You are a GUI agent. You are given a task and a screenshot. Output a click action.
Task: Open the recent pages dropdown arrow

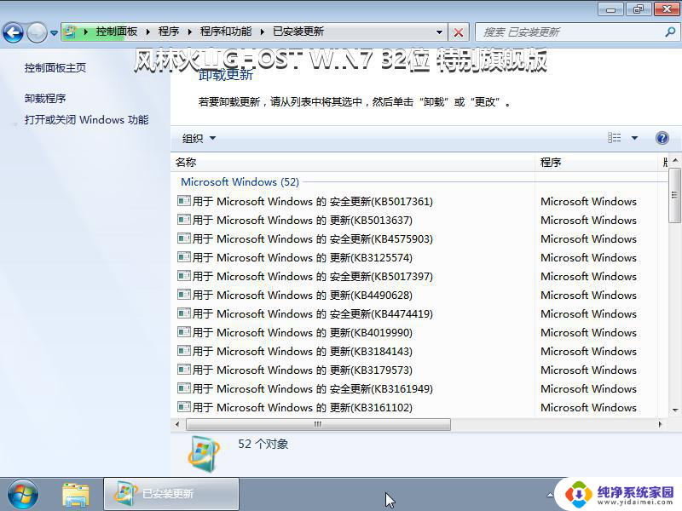click(55, 32)
